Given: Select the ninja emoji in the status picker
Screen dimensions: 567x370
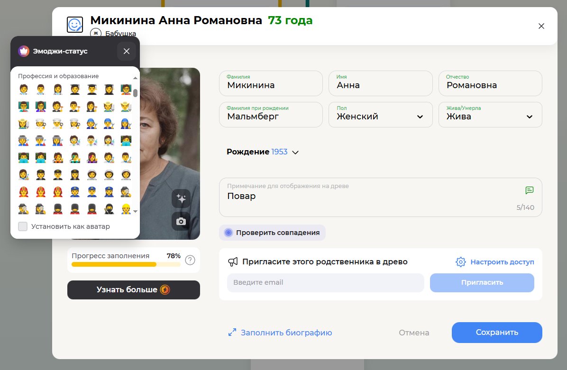Looking at the screenshot, I should [109, 208].
